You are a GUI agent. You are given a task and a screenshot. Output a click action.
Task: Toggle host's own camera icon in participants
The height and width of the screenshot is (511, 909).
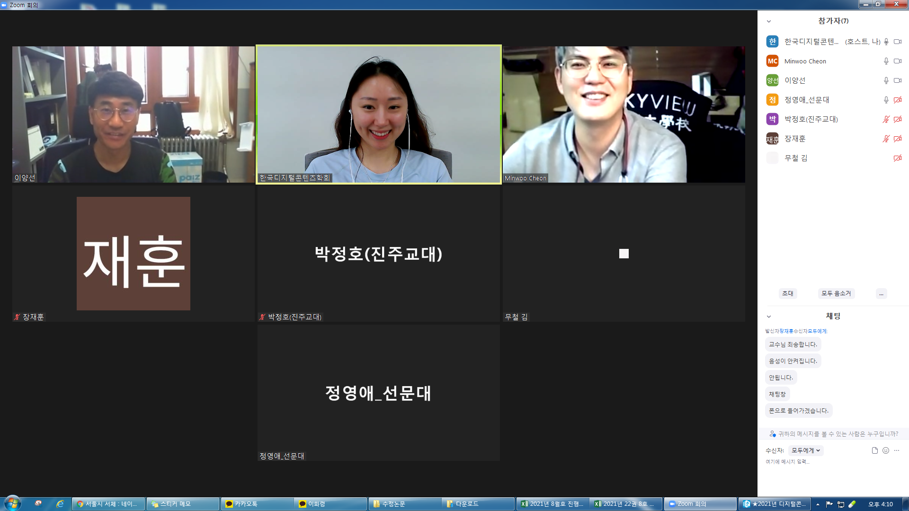(897, 42)
